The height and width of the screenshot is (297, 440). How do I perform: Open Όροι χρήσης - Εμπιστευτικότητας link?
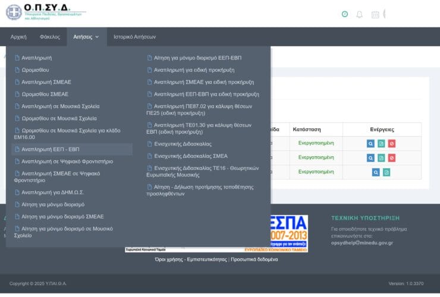pyautogui.click(x=190, y=260)
